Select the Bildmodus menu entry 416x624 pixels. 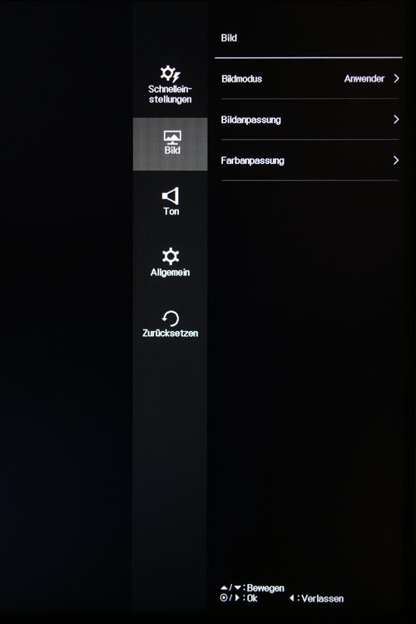pyautogui.click(x=310, y=79)
